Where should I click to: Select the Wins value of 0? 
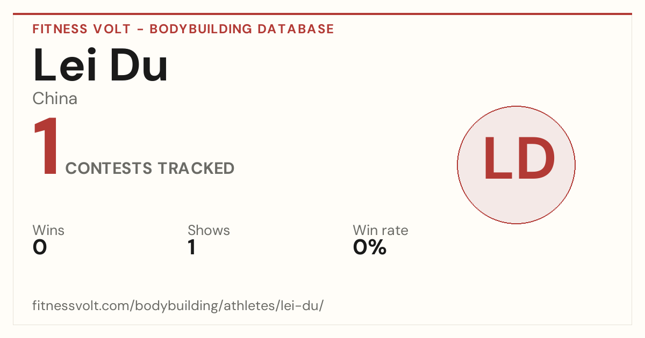point(40,247)
